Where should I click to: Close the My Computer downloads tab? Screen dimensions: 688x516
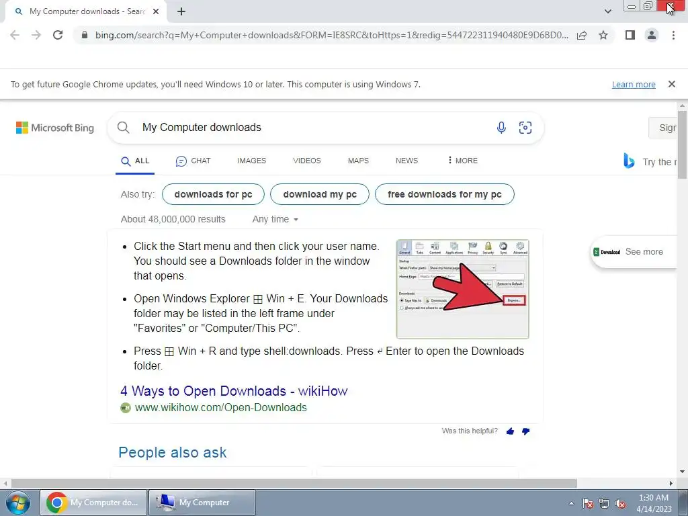(156, 11)
